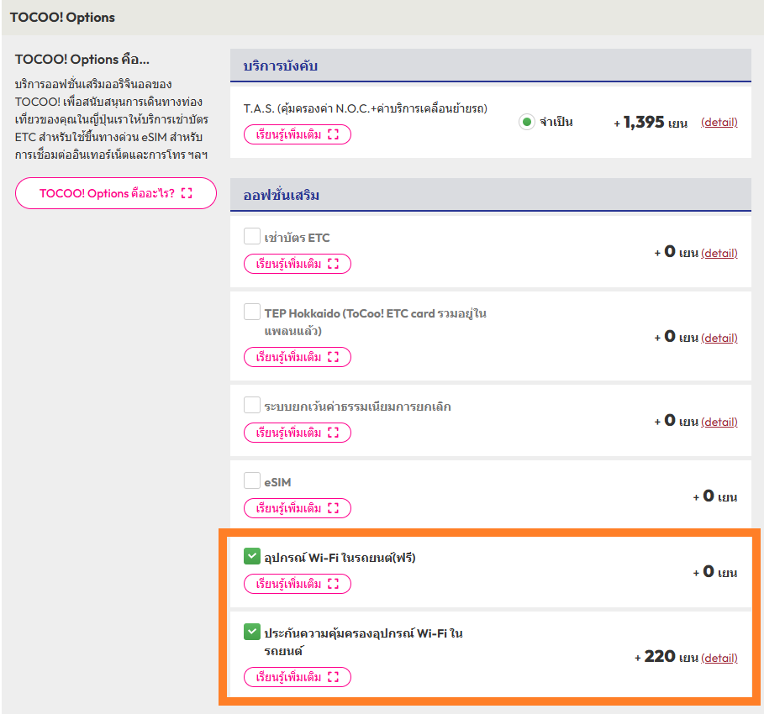The height and width of the screenshot is (714, 764).
Task: Click the '+ 1,395 เยน' price text
Action: tap(651, 123)
